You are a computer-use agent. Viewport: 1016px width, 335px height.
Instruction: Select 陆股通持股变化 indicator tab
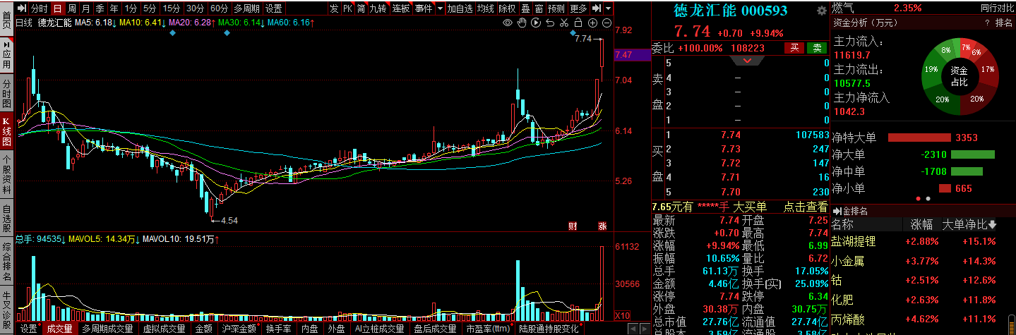[x=549, y=329]
